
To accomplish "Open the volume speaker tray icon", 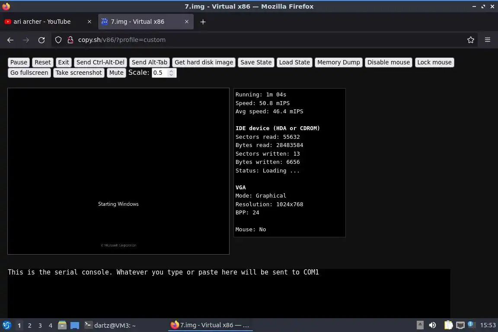I will click(x=432, y=325).
